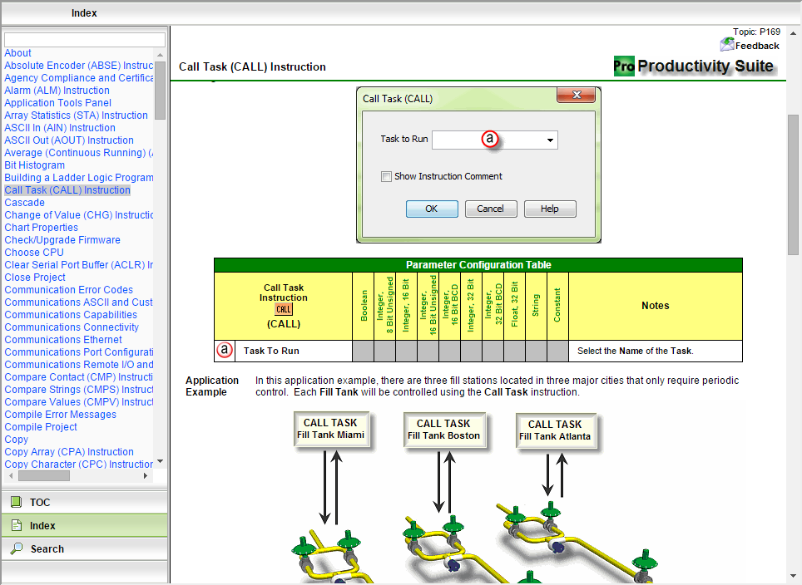
Task: Click the green Pro logo icon
Action: pos(623,66)
